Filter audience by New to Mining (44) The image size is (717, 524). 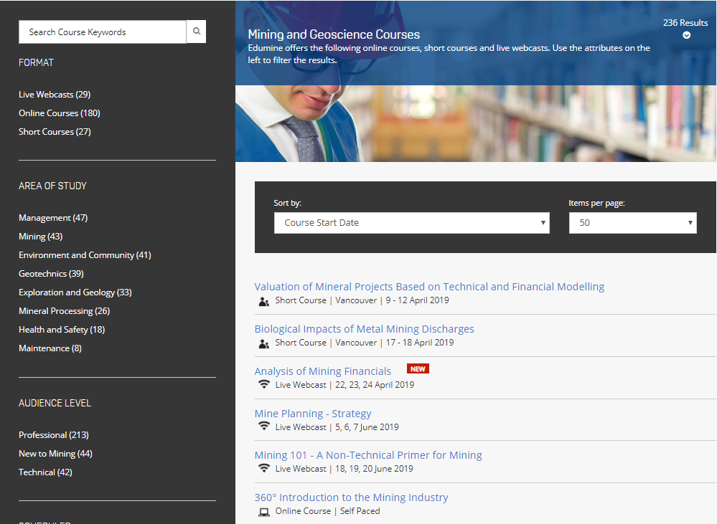pyautogui.click(x=56, y=454)
